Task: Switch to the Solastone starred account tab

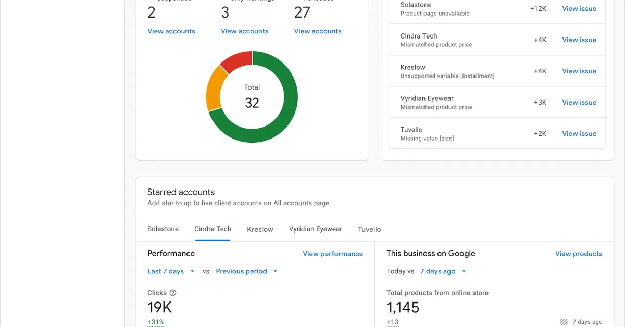Action: [x=163, y=229]
